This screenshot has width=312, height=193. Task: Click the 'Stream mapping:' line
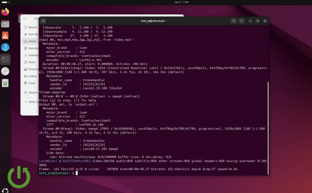pos(53,92)
